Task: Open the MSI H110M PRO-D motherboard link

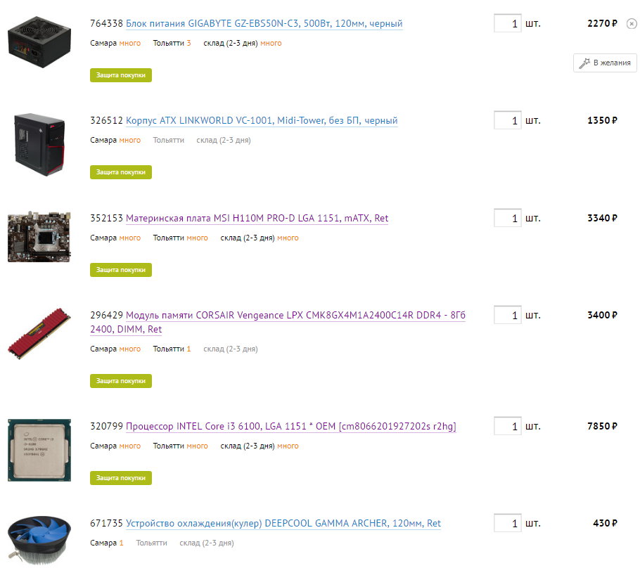Action: 257,219
